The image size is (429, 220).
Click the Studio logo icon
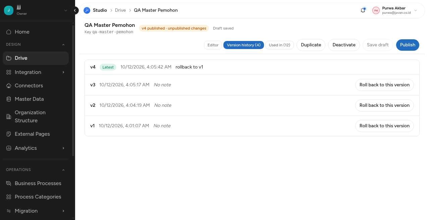click(x=87, y=10)
